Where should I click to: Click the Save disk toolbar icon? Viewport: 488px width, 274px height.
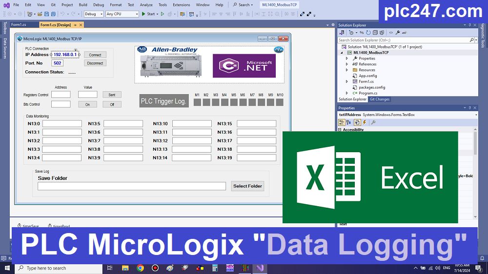click(46, 14)
